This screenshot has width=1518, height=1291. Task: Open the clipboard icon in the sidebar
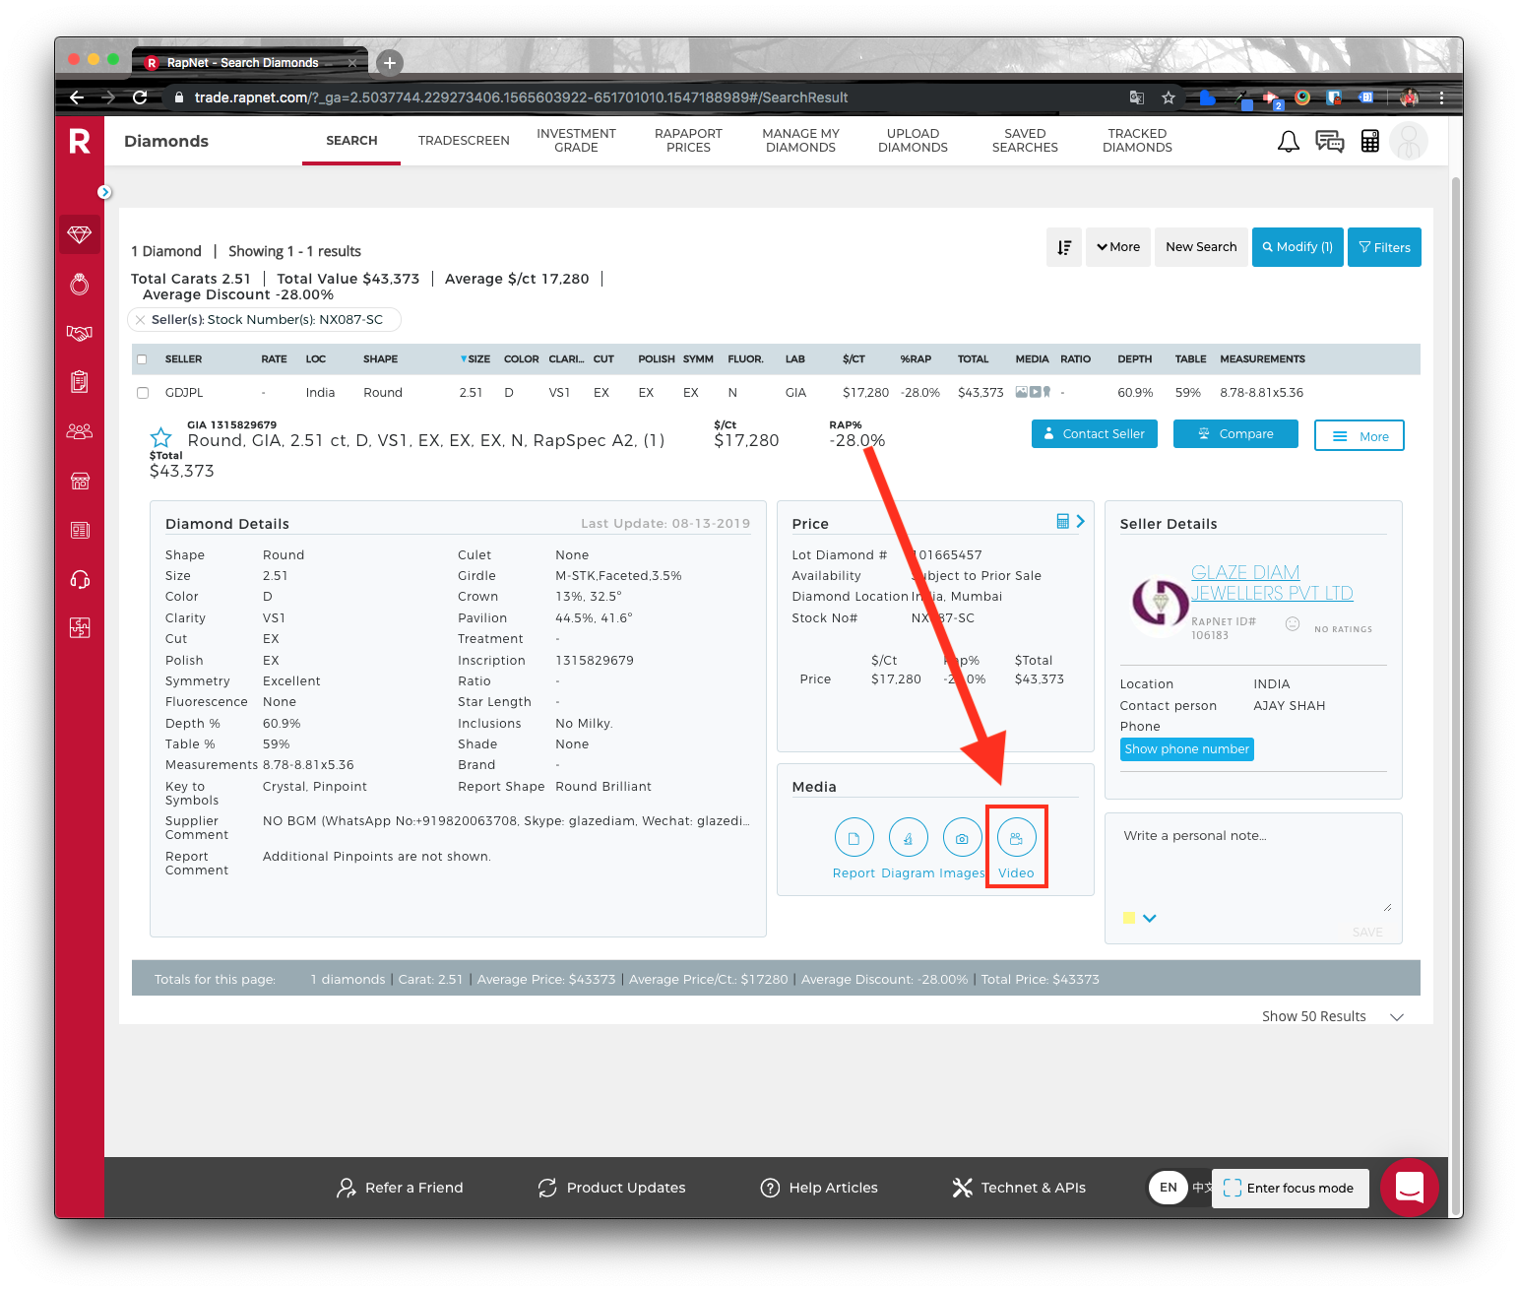pos(80,381)
